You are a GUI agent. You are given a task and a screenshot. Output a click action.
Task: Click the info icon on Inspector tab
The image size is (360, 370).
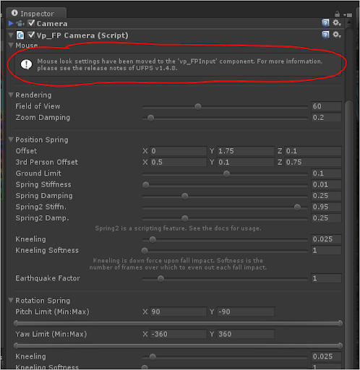click(14, 13)
